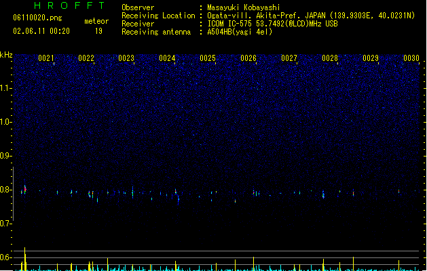Click the kHz axis unit label

[x=6, y=55]
